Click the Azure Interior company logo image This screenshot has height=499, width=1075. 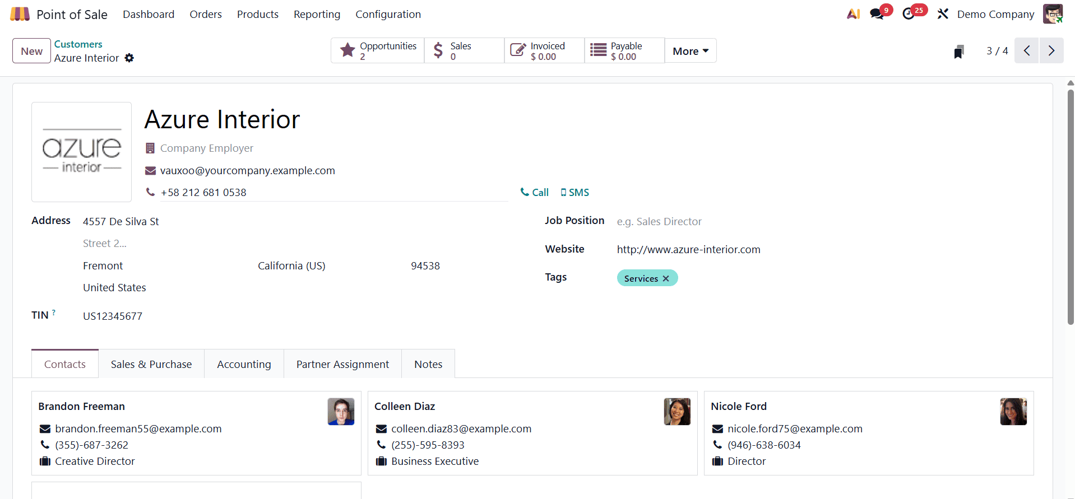coord(82,152)
